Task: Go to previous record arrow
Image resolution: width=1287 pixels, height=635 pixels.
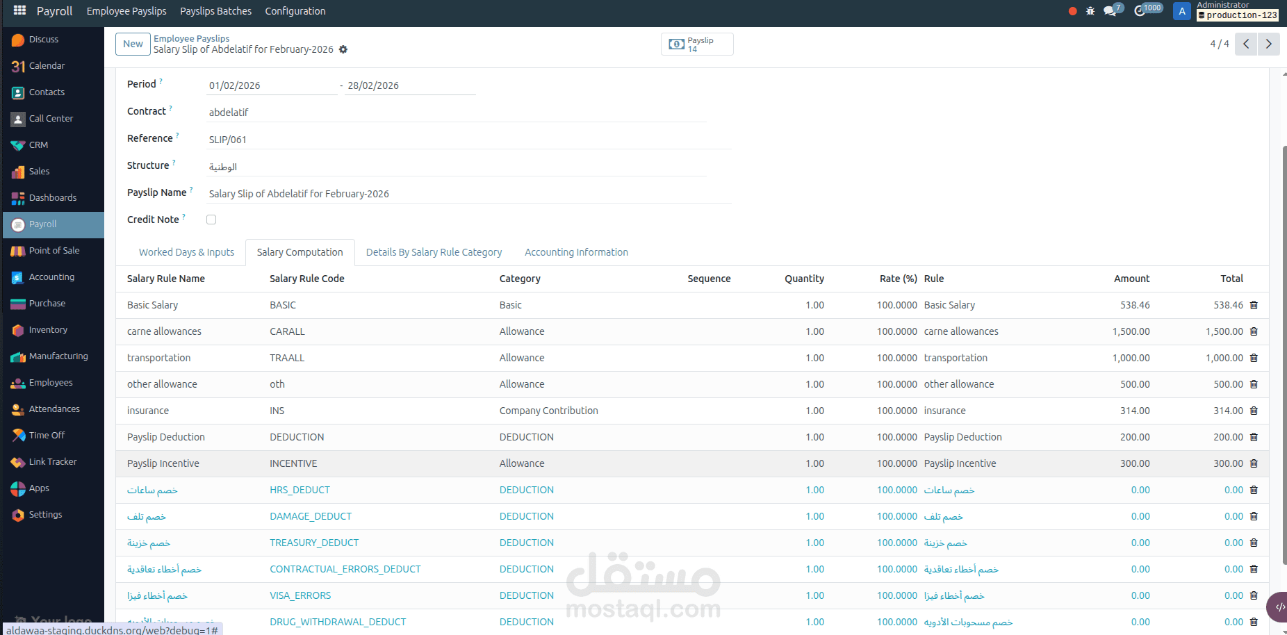Action: (1246, 44)
